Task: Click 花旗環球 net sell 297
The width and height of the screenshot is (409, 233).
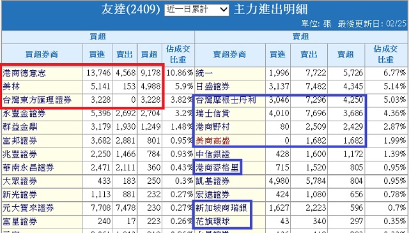Action: (x=356, y=222)
